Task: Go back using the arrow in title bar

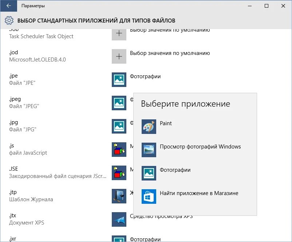Action: point(9,6)
